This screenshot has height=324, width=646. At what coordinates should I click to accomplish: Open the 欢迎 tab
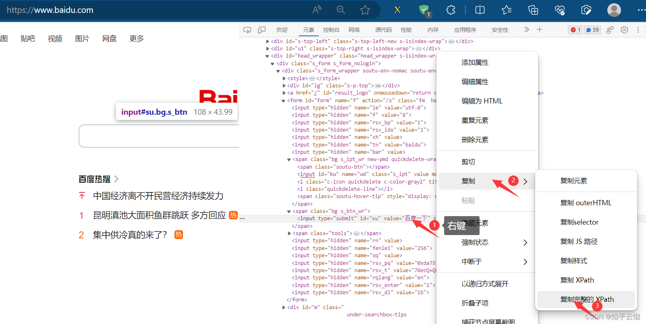click(282, 30)
